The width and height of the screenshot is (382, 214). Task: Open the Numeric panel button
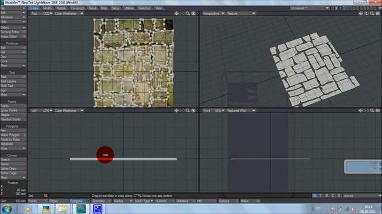coord(165,201)
